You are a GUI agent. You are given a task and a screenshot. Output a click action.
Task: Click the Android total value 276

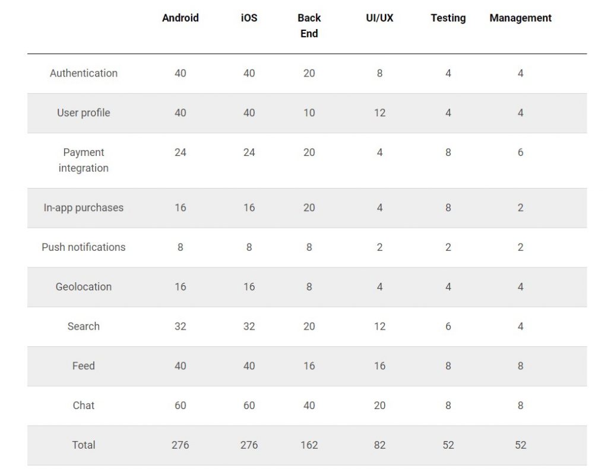180,445
